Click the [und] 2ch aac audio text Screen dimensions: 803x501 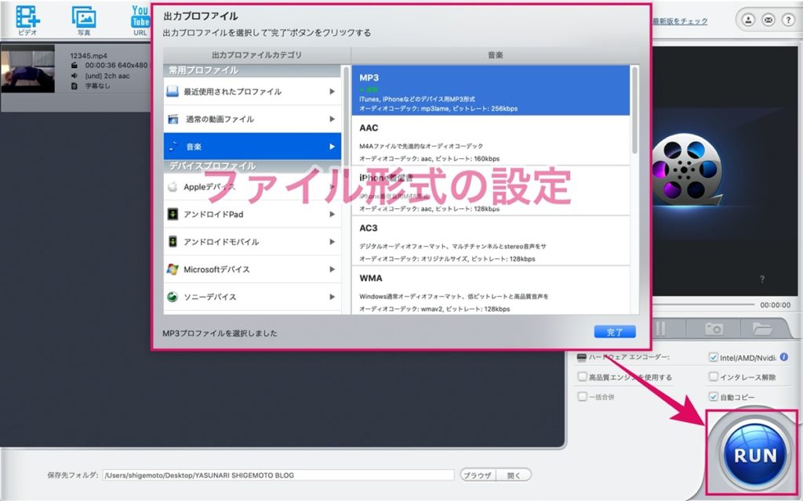[x=107, y=76]
